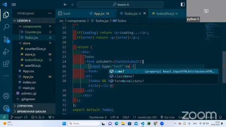Go forward with the right arrow
226x127 pixels.
[72, 5]
